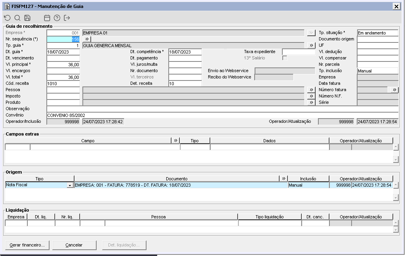Open the Nota Fiscal Tipo dropdown
The height and width of the screenshot is (256, 405).
click(70, 185)
